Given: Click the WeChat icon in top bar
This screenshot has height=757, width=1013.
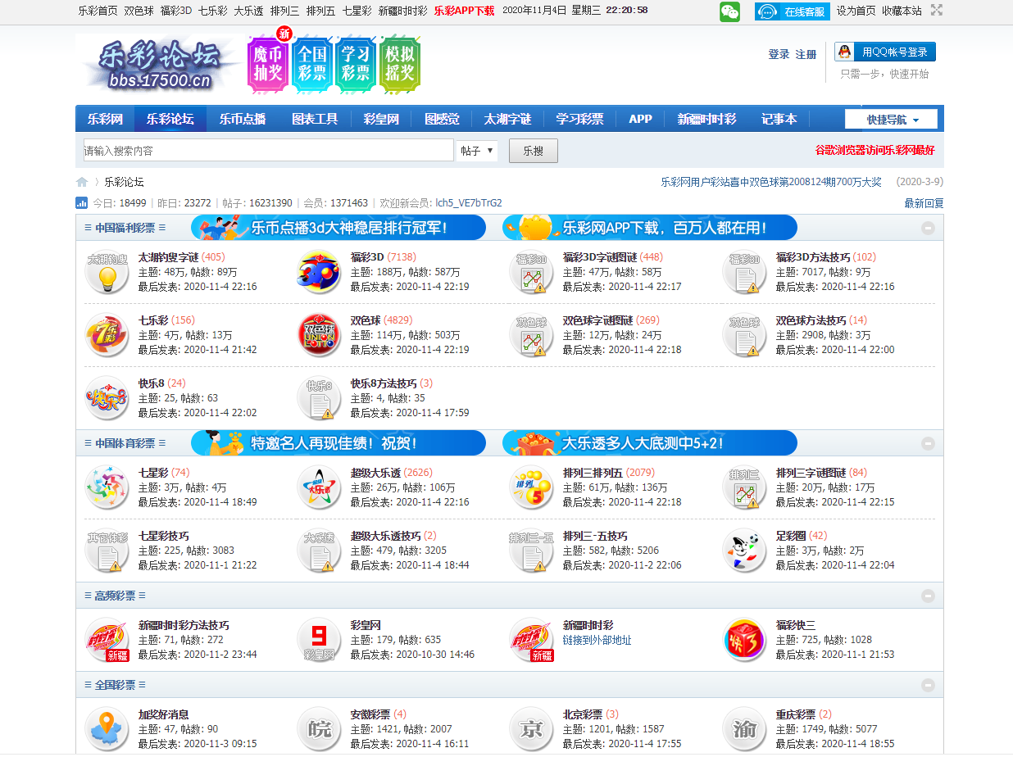Looking at the screenshot, I should click(x=729, y=11).
